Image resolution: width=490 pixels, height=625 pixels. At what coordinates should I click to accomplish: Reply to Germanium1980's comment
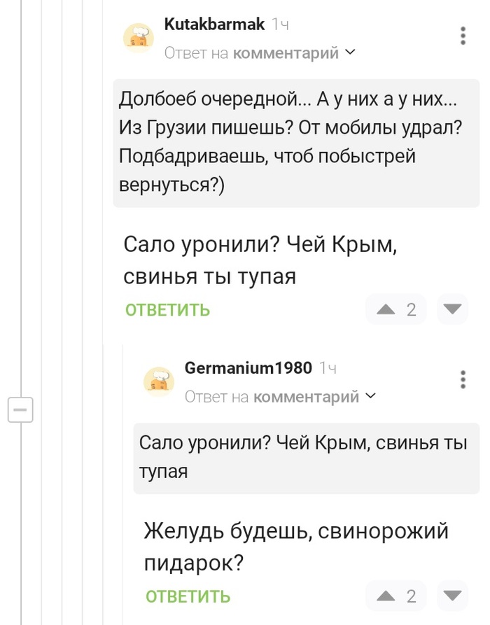click(x=188, y=596)
